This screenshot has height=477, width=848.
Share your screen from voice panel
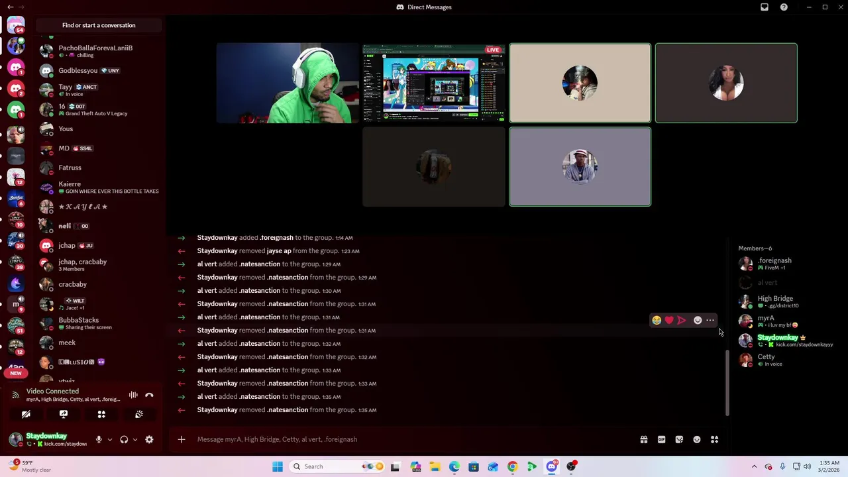pyautogui.click(x=64, y=414)
